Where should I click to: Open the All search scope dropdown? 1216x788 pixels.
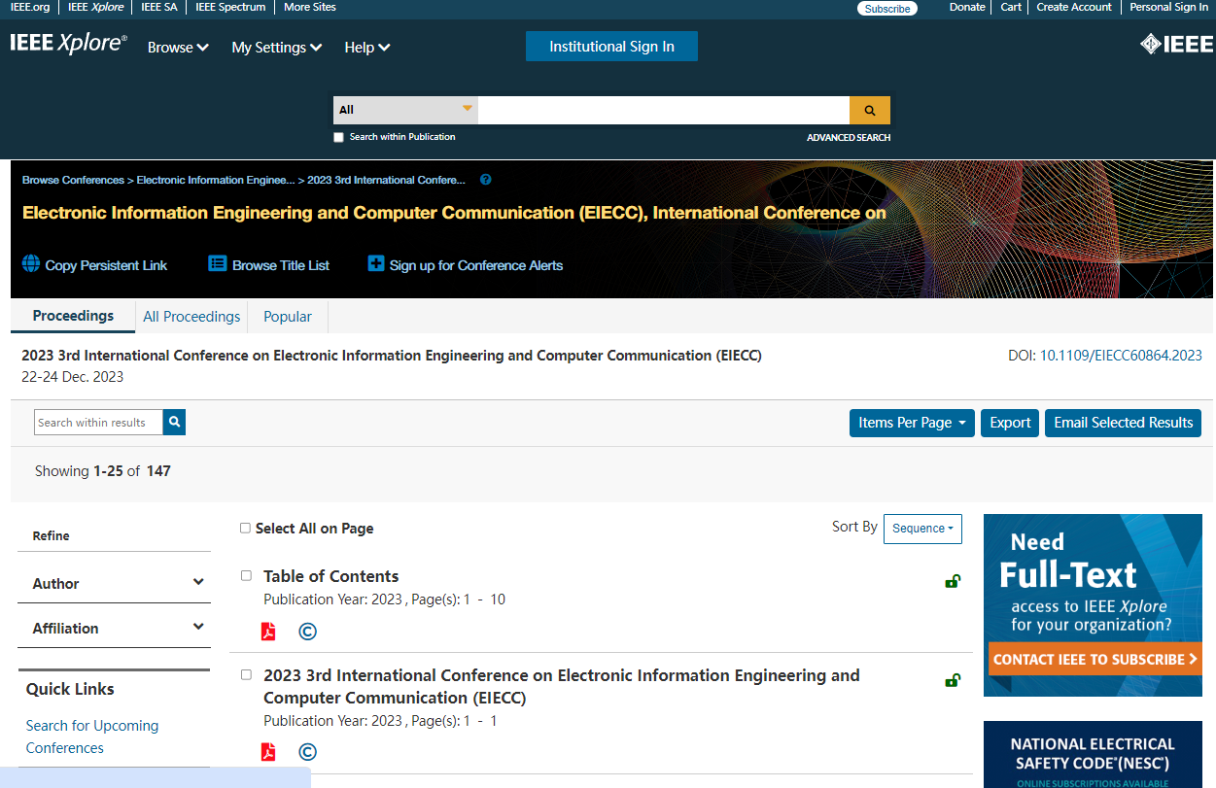coord(405,110)
